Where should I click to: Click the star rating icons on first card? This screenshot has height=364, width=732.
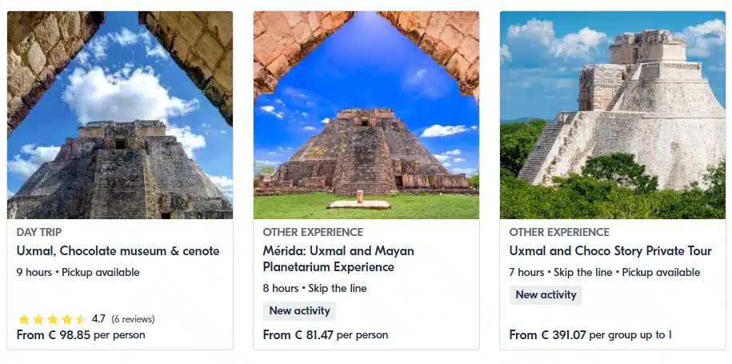52,319
